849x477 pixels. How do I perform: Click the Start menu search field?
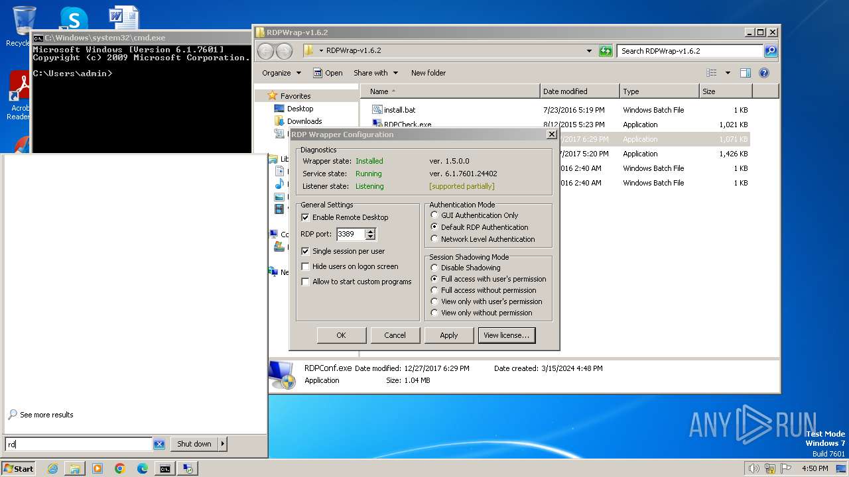click(x=79, y=444)
